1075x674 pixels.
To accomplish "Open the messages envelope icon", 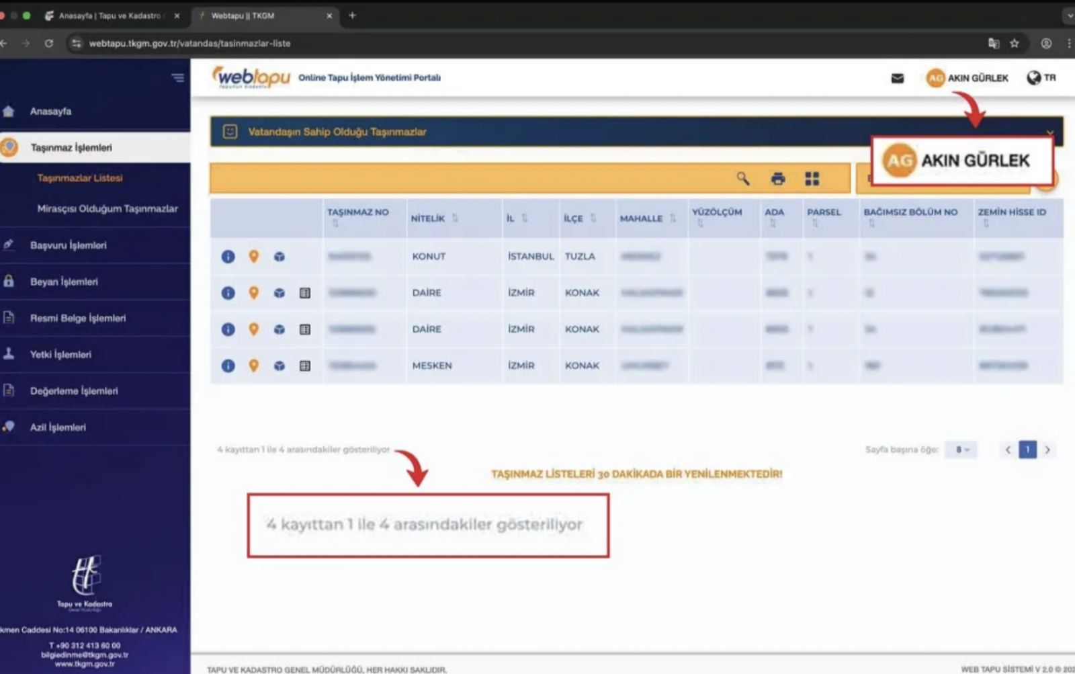I will pos(897,79).
